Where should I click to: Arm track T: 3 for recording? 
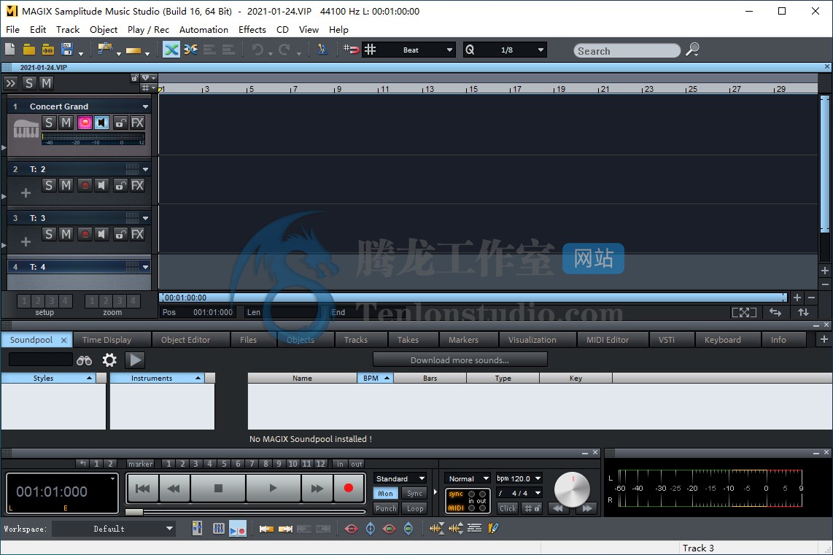tap(85, 234)
